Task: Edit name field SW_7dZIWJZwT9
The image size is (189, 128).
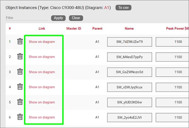Action: pos(130,42)
